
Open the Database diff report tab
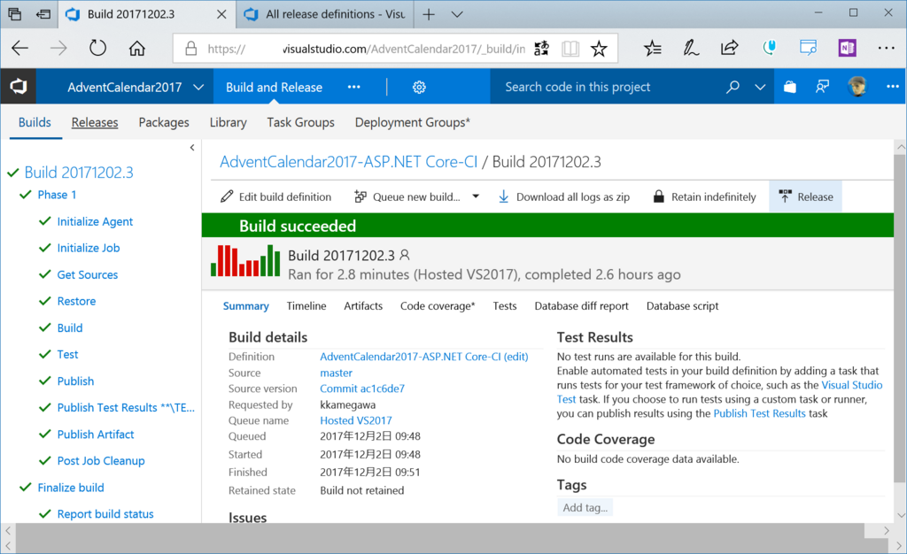tap(581, 305)
